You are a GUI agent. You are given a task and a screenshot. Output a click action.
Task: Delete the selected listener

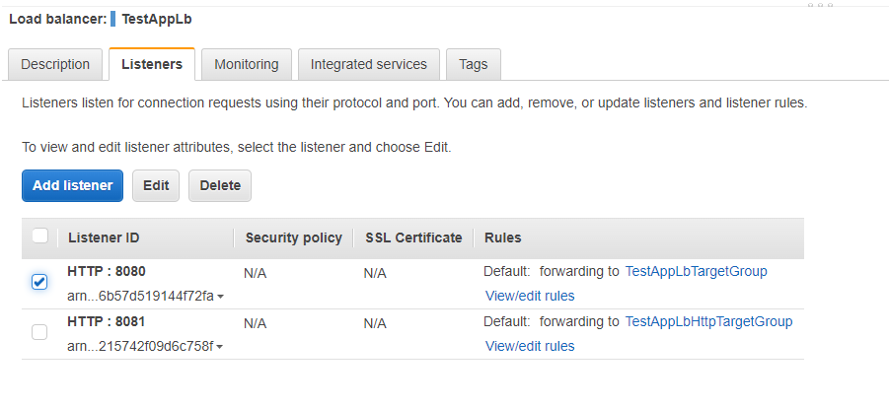[220, 185]
